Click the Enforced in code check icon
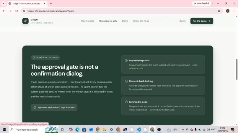Image resolution: width=238 pixels, height=133 pixels. [126, 102]
